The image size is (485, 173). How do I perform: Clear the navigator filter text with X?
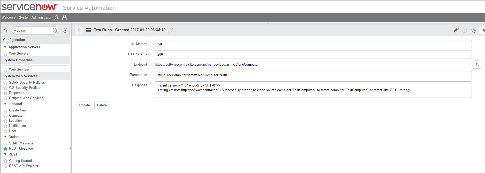tap(54, 30)
